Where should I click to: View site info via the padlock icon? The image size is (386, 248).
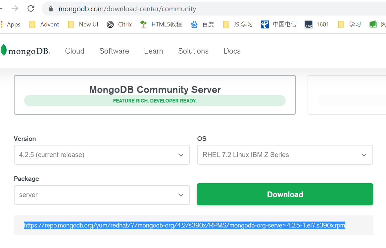51,9
